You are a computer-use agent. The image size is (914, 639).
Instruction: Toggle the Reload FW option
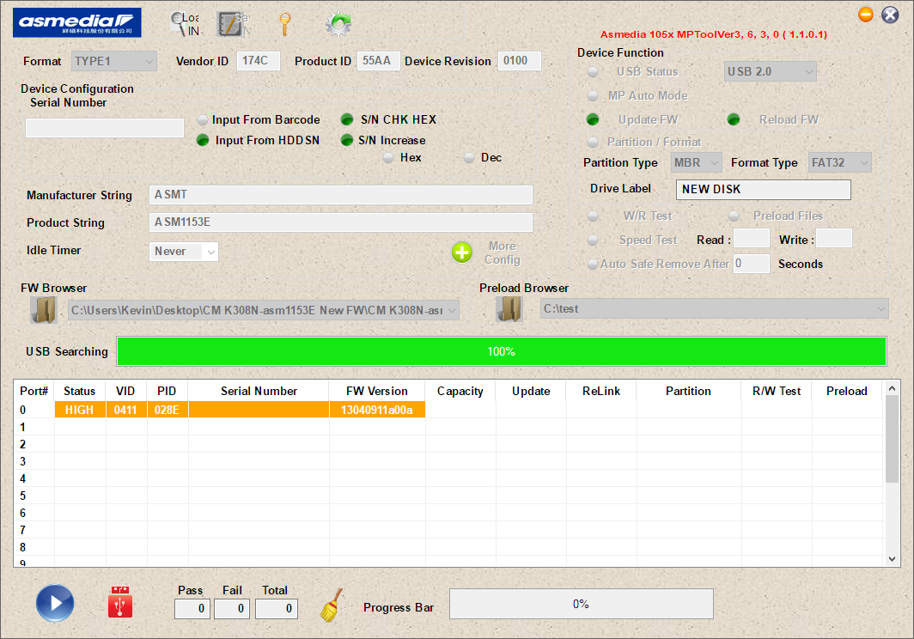coord(734,119)
